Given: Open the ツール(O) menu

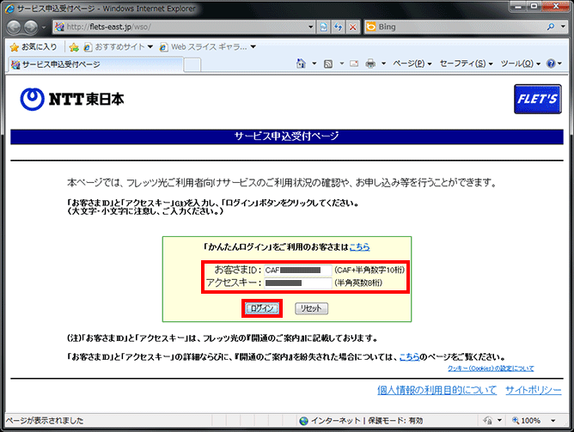Looking at the screenshot, I should [521, 64].
